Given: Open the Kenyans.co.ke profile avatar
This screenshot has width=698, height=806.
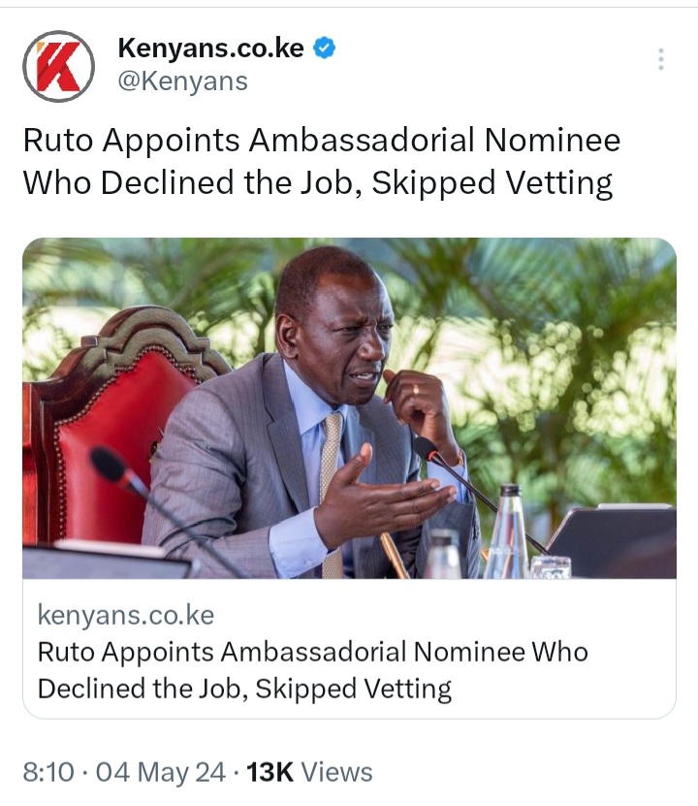Looking at the screenshot, I should point(58,66).
